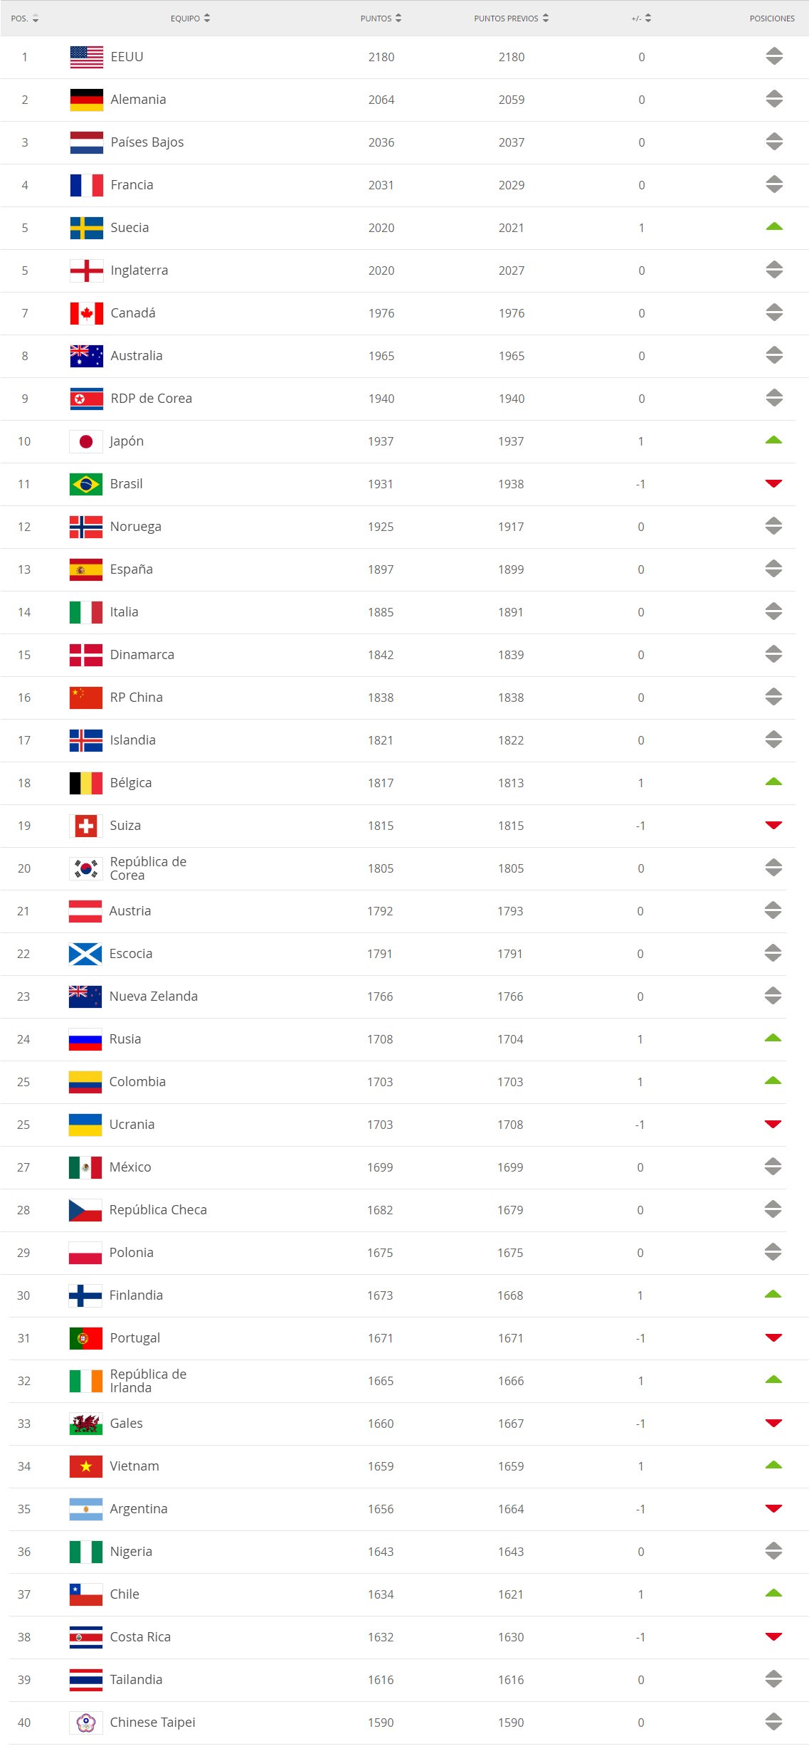Viewport: 809px width, 1751px height.
Task: Open the Alemania team link
Action: click(138, 100)
